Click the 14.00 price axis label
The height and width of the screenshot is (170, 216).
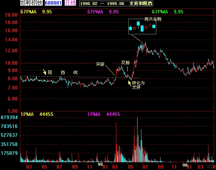[11, 40]
